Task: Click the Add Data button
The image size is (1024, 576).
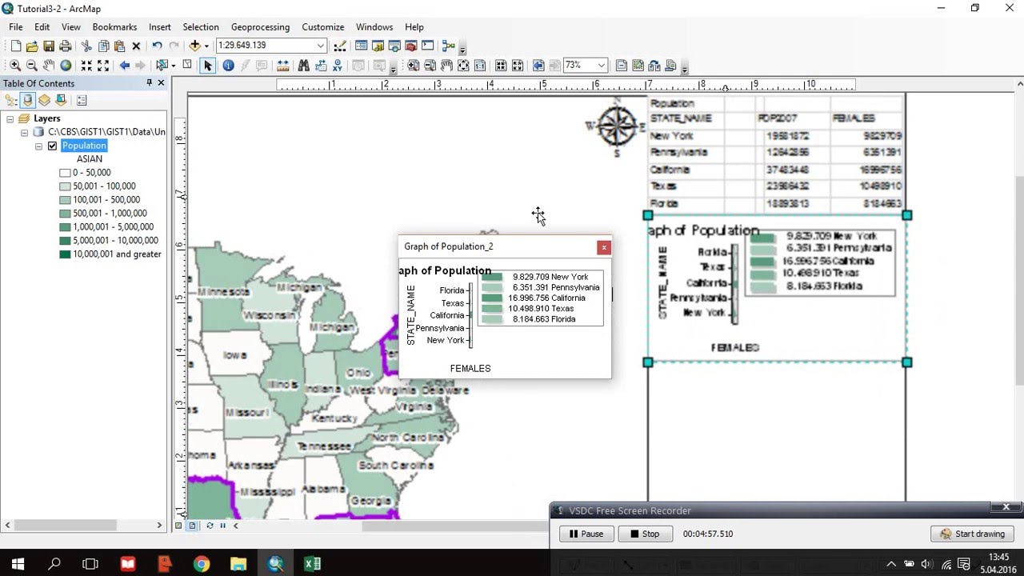Action: (x=194, y=46)
